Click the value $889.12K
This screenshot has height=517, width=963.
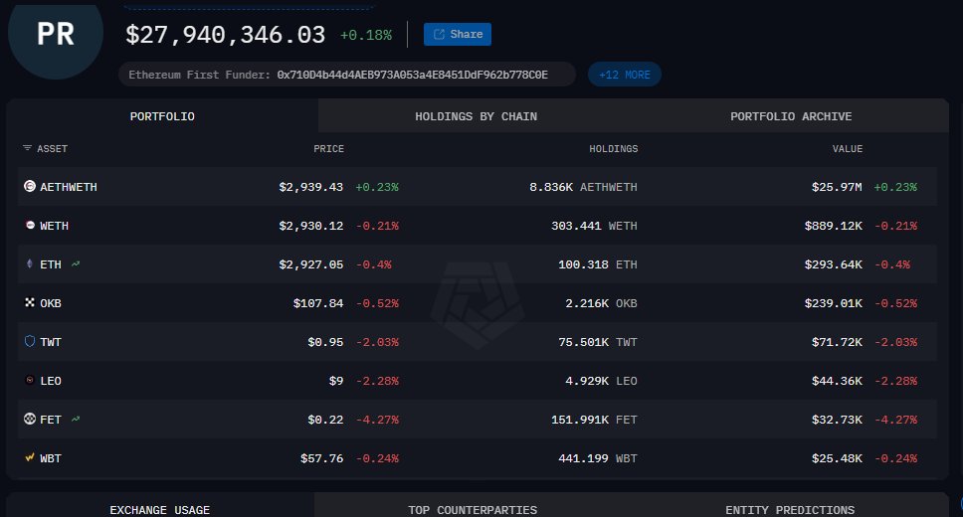coord(834,226)
